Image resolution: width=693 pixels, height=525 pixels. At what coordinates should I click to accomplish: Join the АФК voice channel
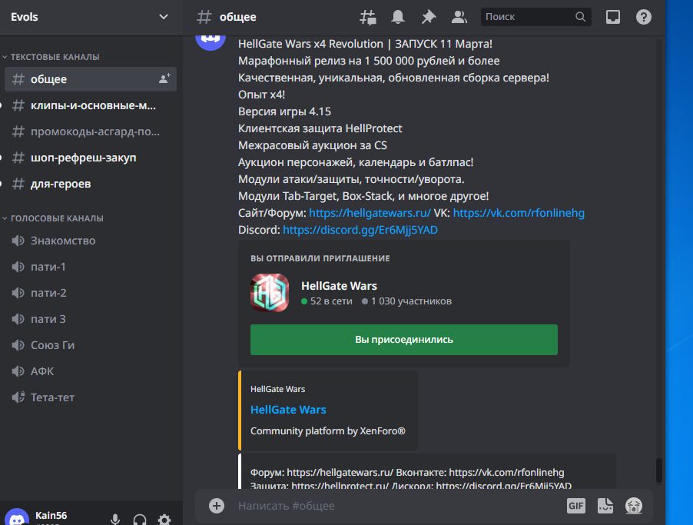(x=90, y=371)
